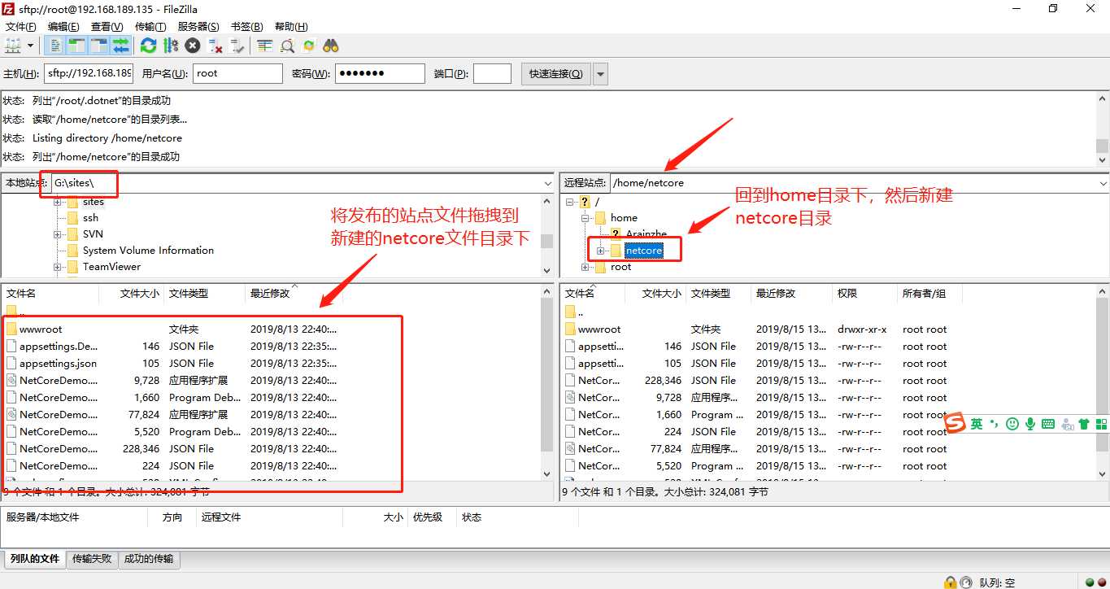Collapse the remote home folder node

(x=585, y=218)
